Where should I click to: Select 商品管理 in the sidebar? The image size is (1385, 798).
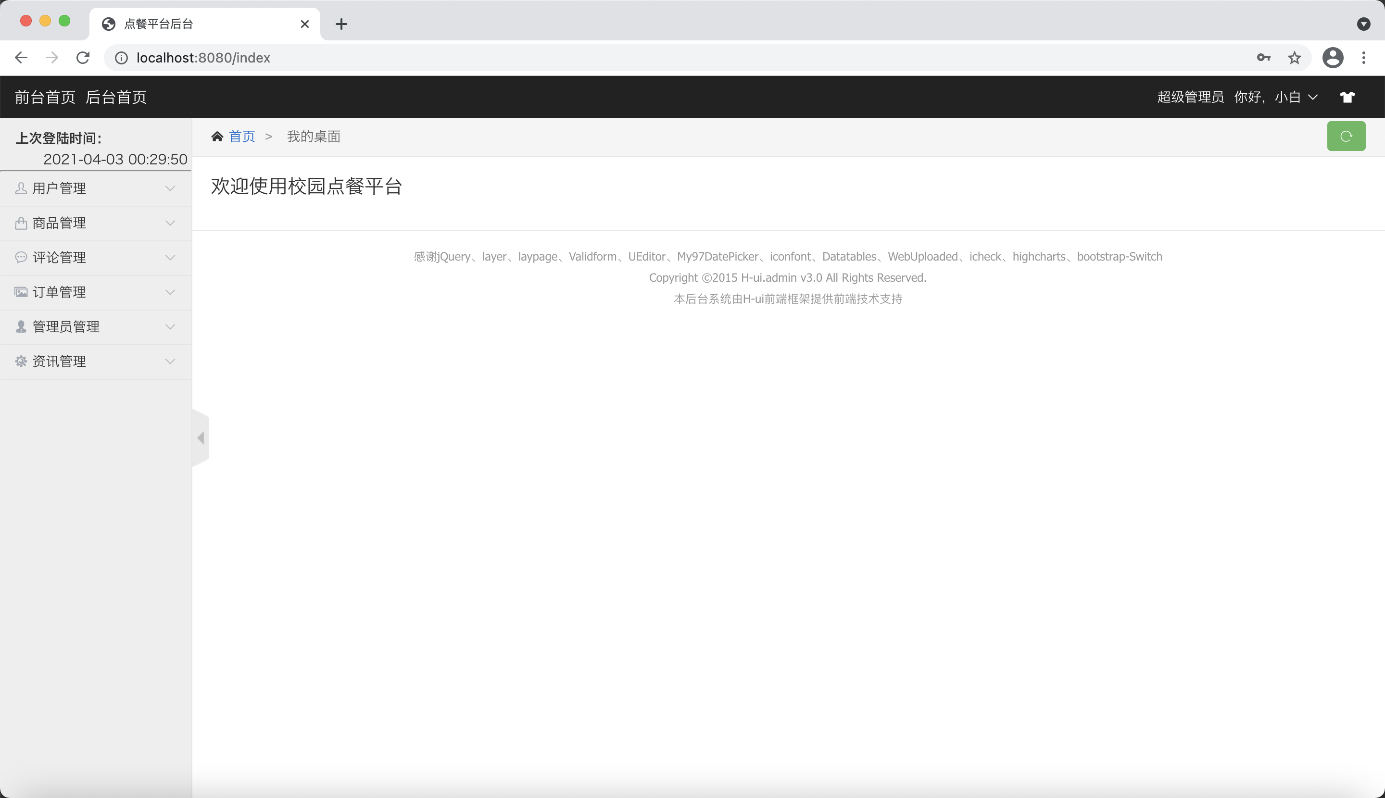pyautogui.click(x=96, y=223)
